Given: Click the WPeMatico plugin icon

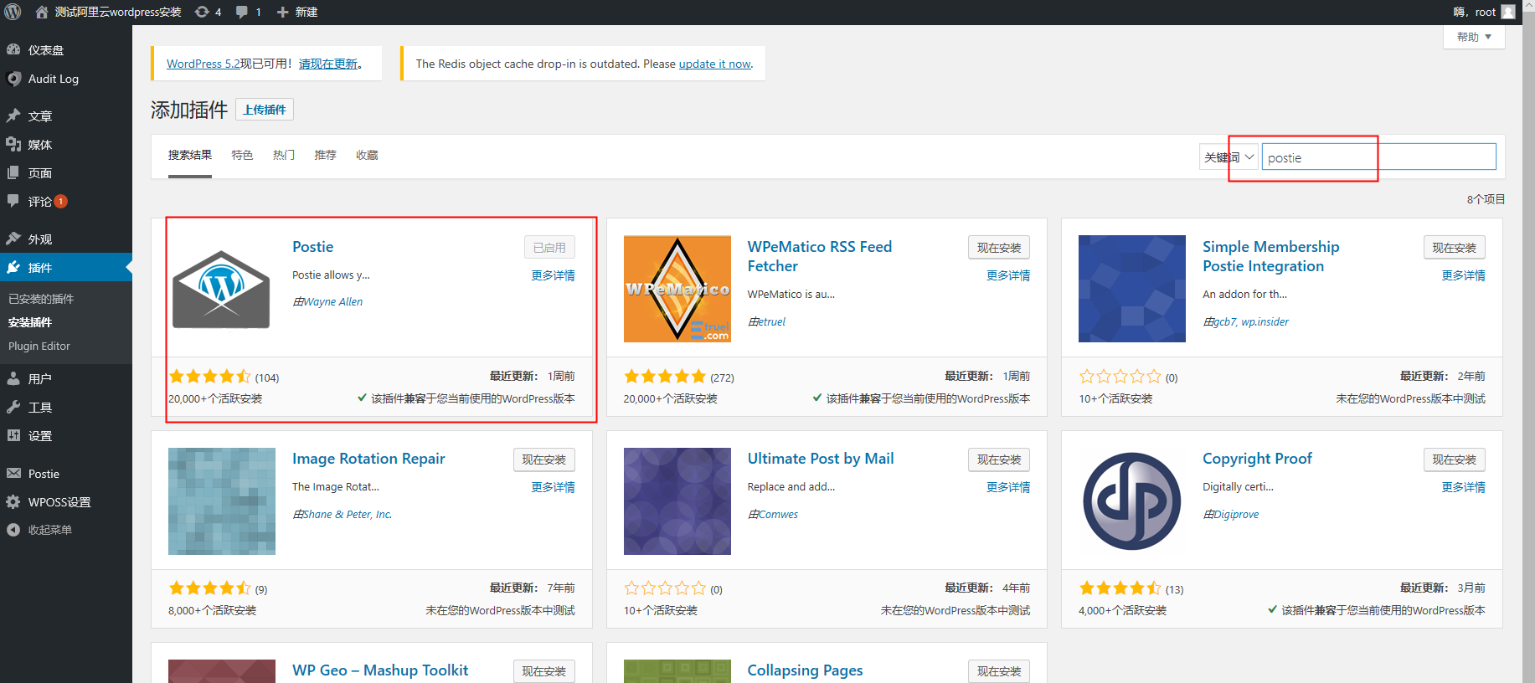Looking at the screenshot, I should 677,289.
